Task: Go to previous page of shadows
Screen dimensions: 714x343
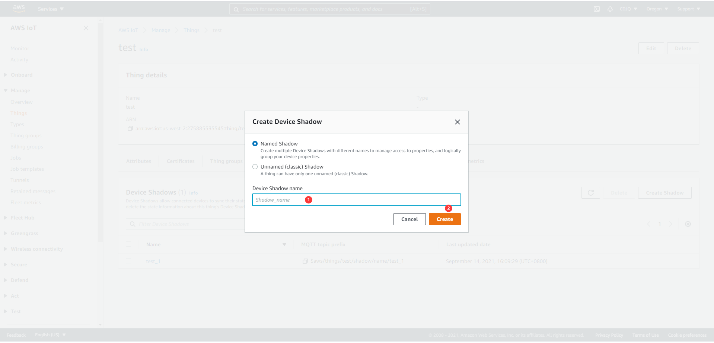Action: pyautogui.click(x=648, y=224)
